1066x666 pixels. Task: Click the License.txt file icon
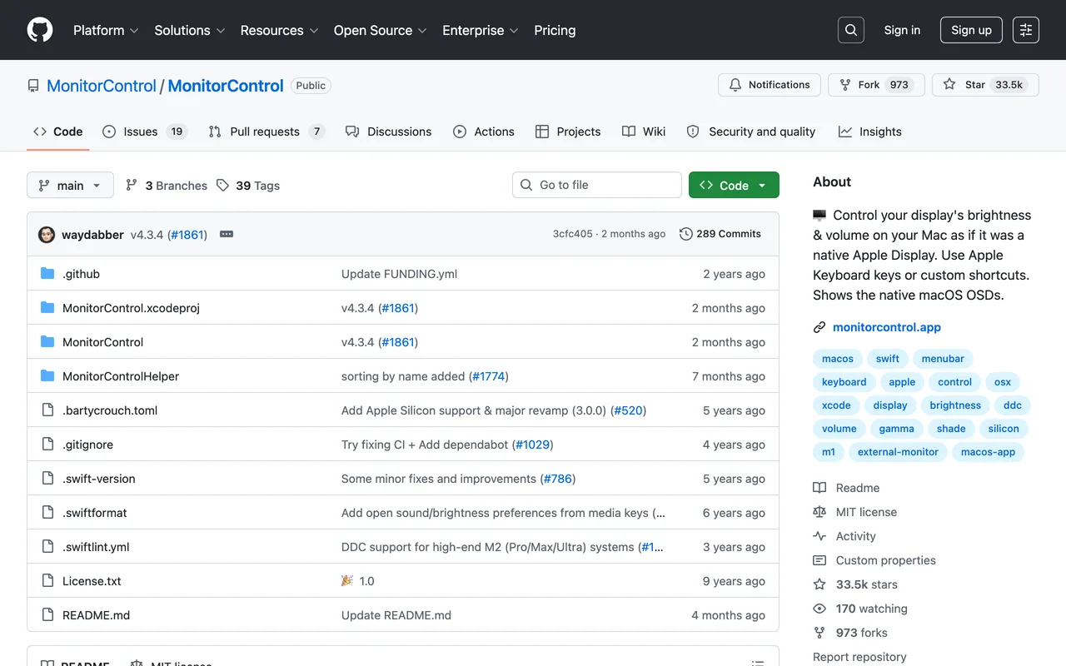pos(47,581)
